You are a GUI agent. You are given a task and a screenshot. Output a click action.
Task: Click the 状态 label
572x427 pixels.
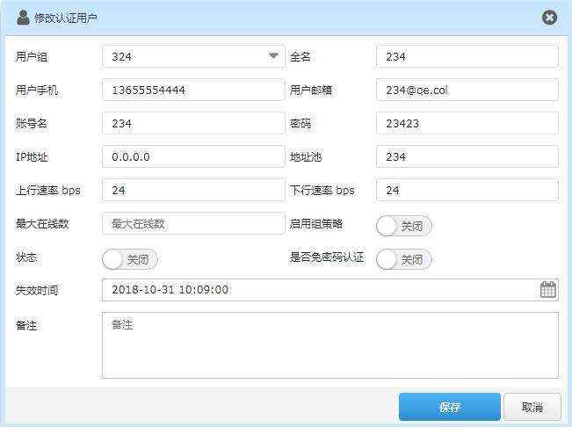[x=26, y=257]
